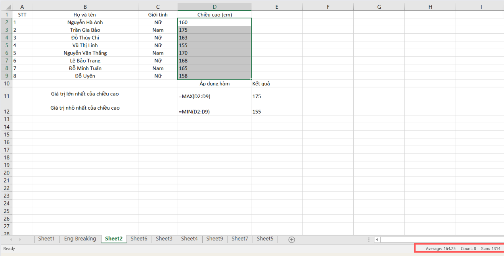Viewport: 504px width, 256px height.
Task: Add a new sheet with plus icon
Action: [291, 239]
